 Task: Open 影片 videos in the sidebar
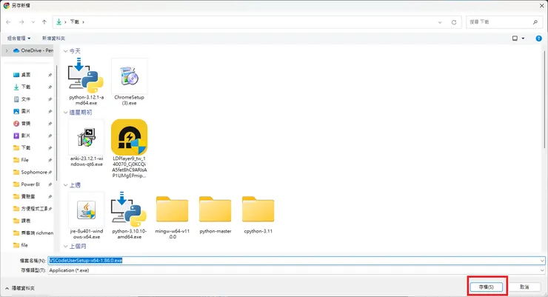pyautogui.click(x=26, y=136)
